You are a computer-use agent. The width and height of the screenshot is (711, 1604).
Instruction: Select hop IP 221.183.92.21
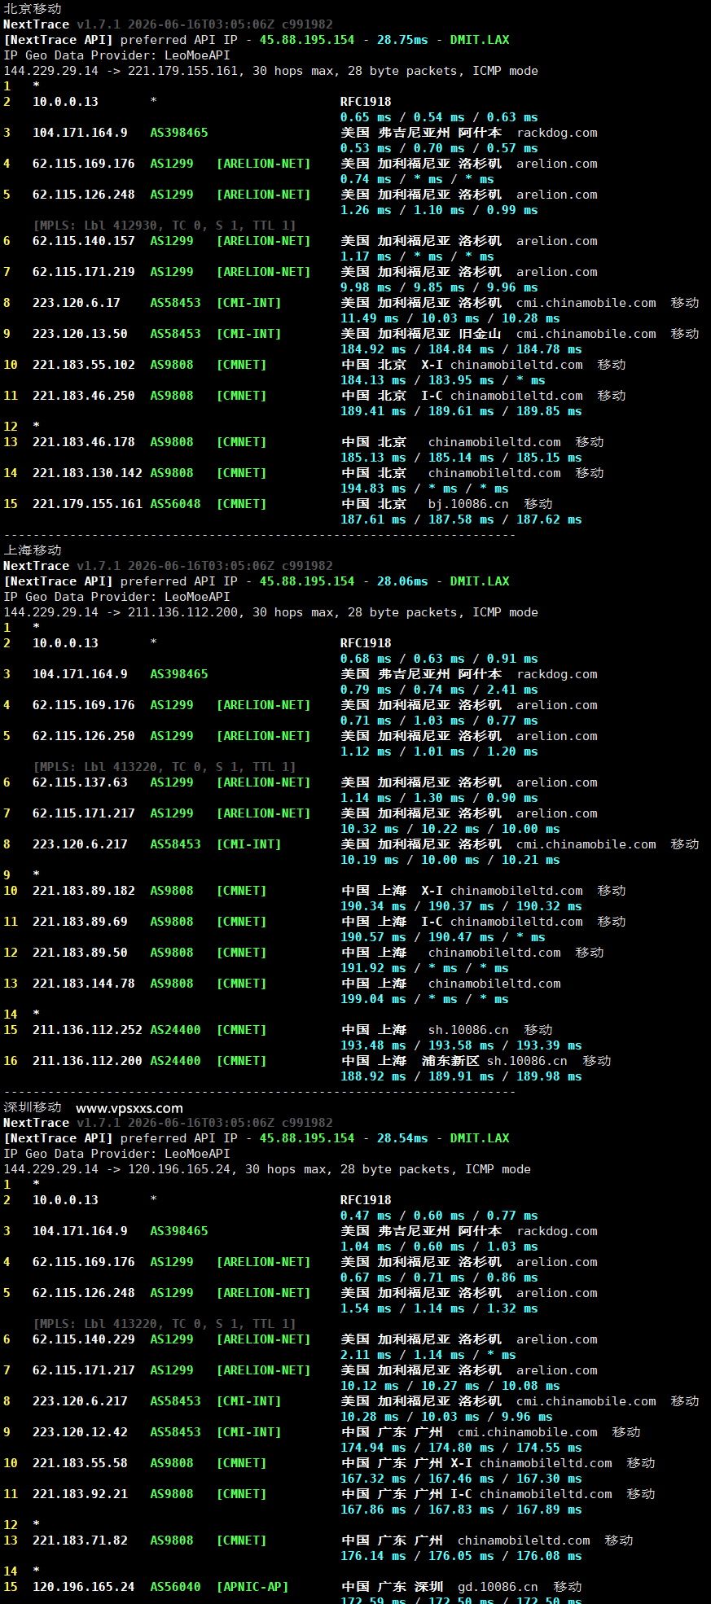pos(80,1494)
